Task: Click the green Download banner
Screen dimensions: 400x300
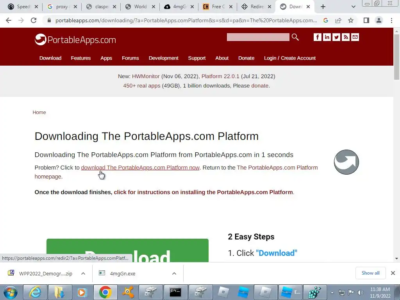Action: point(128,250)
